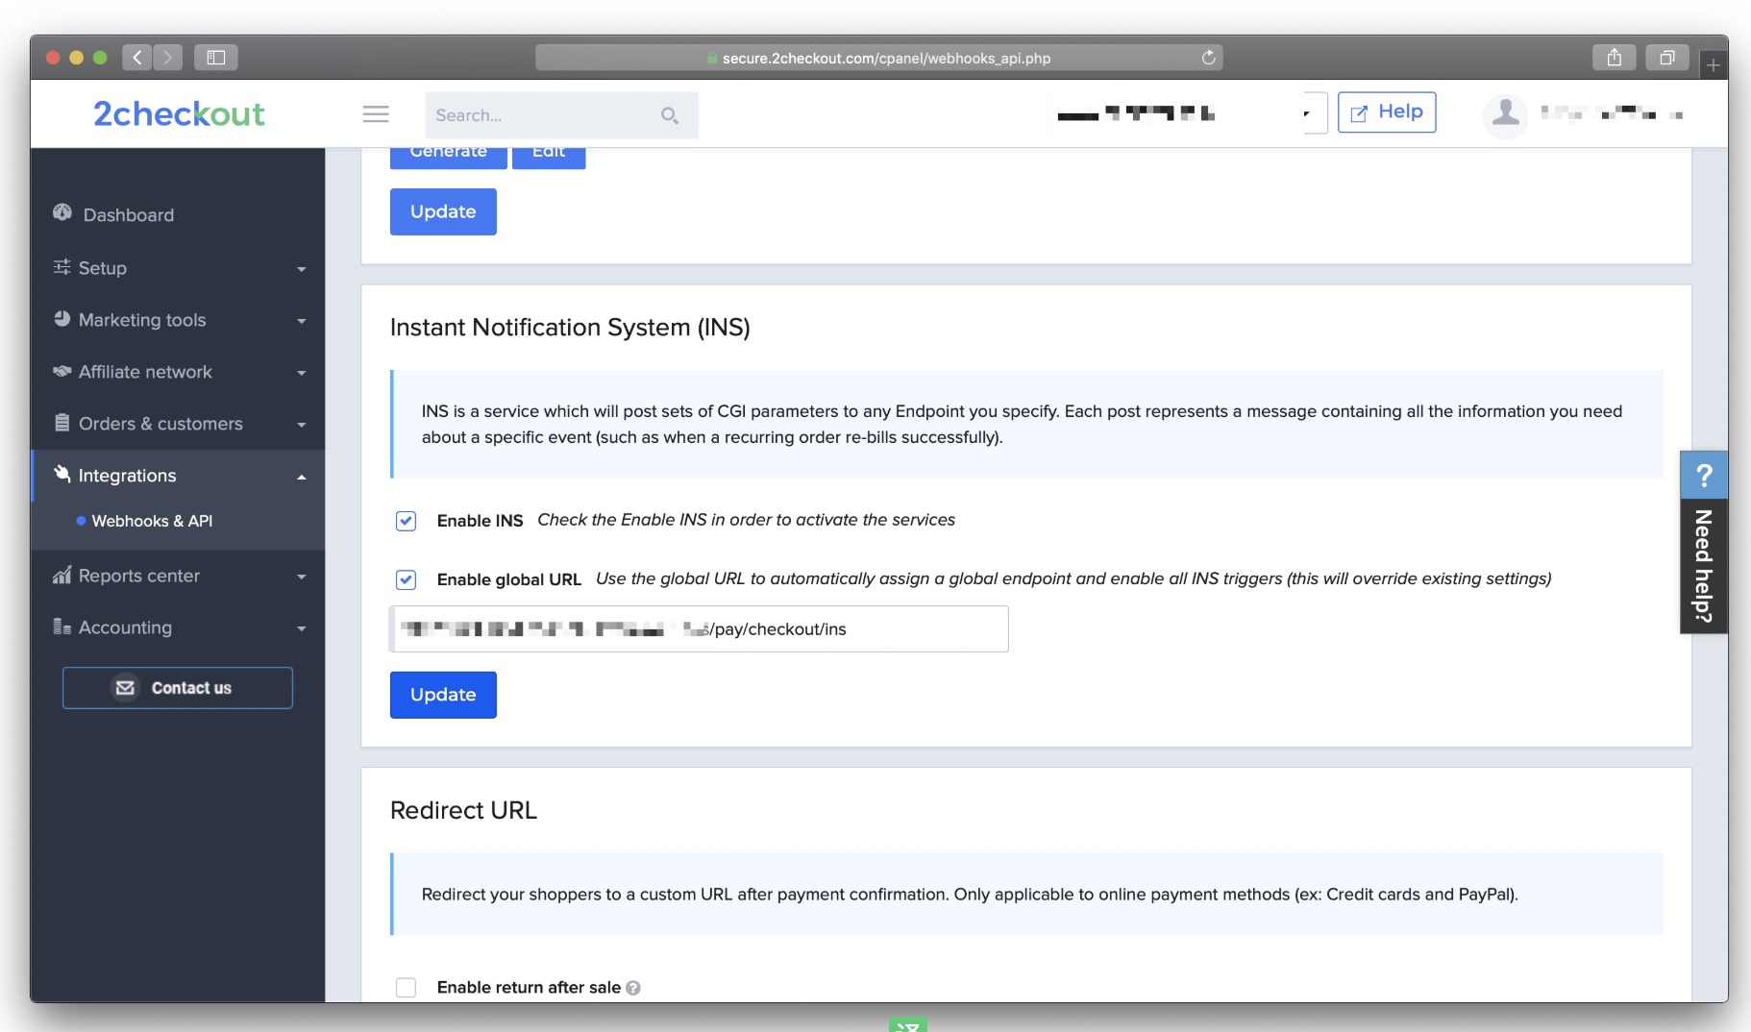Image resolution: width=1751 pixels, height=1032 pixels.
Task: Click the Search input field
Action: (x=562, y=115)
